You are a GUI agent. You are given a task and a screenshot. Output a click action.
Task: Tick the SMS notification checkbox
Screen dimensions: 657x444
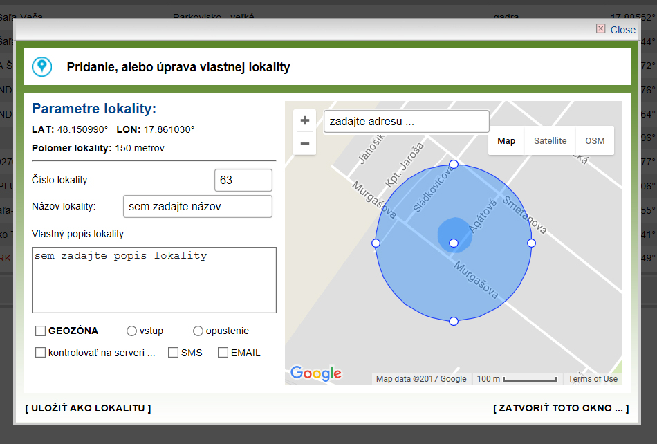click(173, 353)
